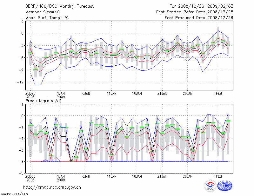The width and height of the screenshot is (254, 196).
Task: Click 11JAN tick under temperature chart
Action: (x=111, y=94)
